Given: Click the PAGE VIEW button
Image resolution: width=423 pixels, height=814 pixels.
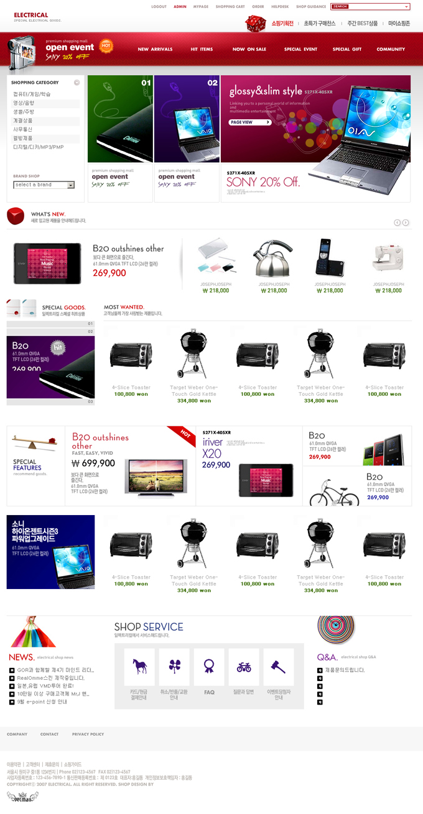Looking at the screenshot, I should tap(250, 122).
